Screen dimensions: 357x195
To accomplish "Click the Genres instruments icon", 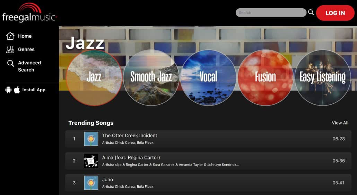I will [x=10, y=49].
